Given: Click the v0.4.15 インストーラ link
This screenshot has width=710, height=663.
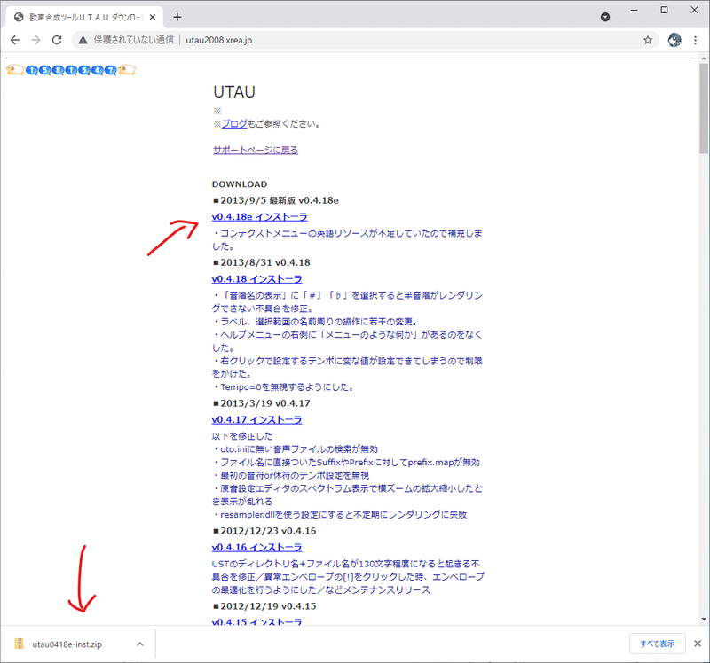Looking at the screenshot, I should tap(256, 621).
